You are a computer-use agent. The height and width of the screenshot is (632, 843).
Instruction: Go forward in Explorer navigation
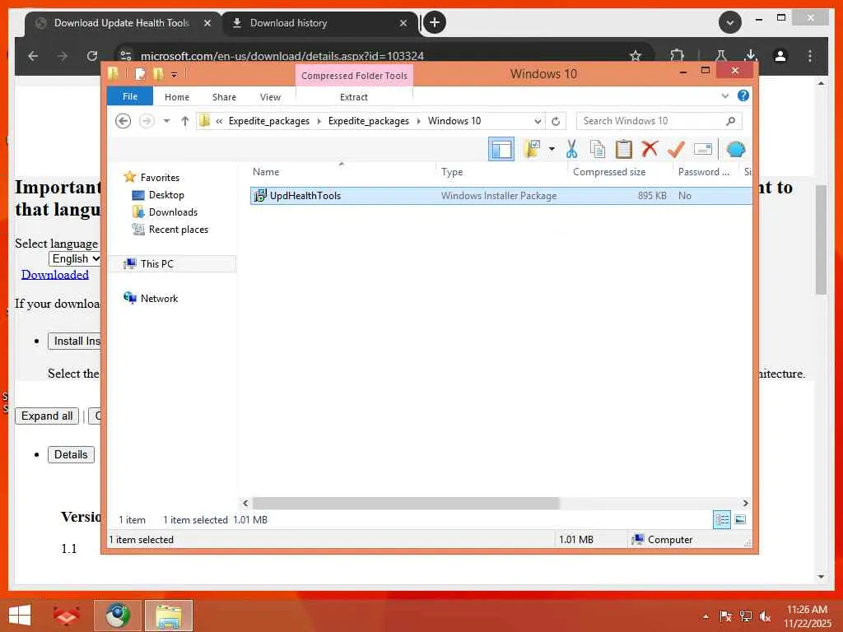pyautogui.click(x=147, y=121)
